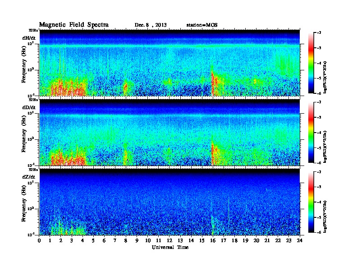
Task: Click hour tick label '2' on time axis
Action: 61,240
